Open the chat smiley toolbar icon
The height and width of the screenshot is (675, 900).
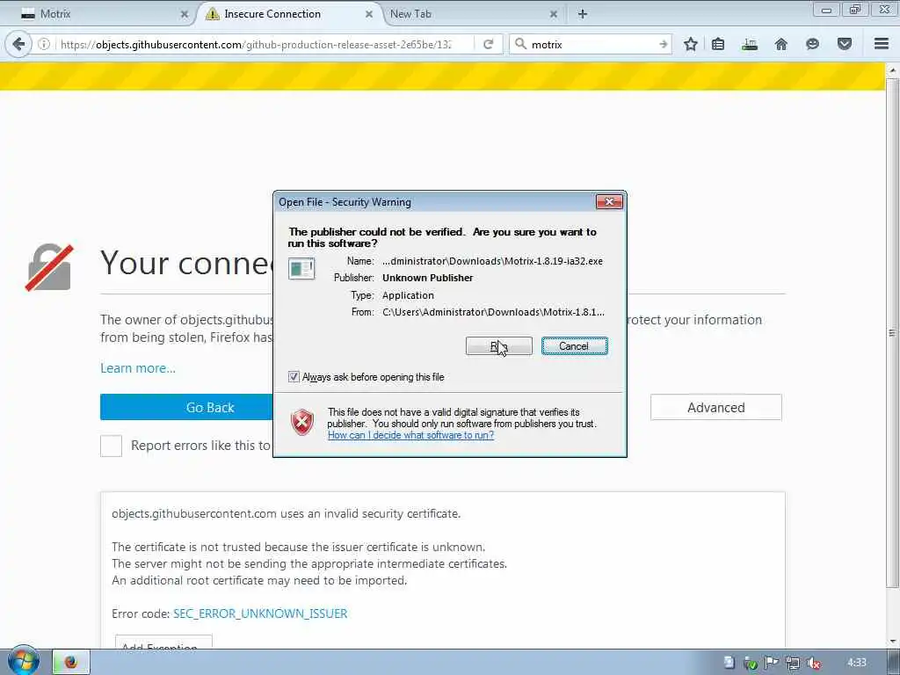tap(812, 44)
